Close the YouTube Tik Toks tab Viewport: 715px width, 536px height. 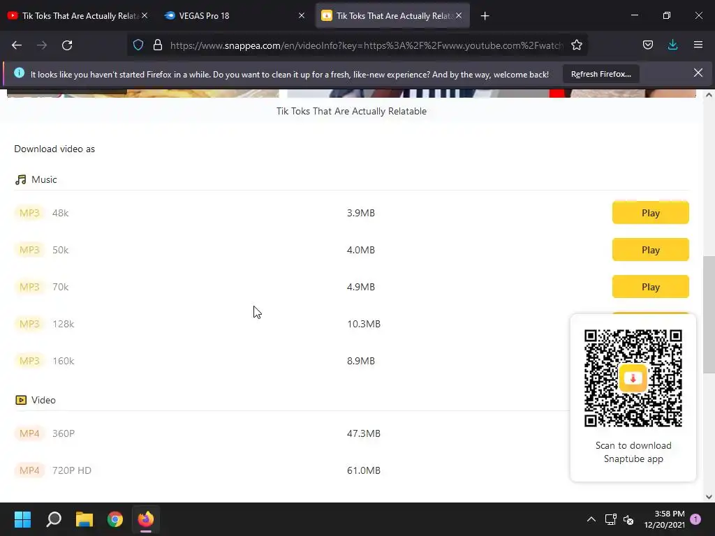click(145, 15)
